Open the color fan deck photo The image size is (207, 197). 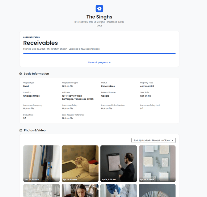point(157,191)
